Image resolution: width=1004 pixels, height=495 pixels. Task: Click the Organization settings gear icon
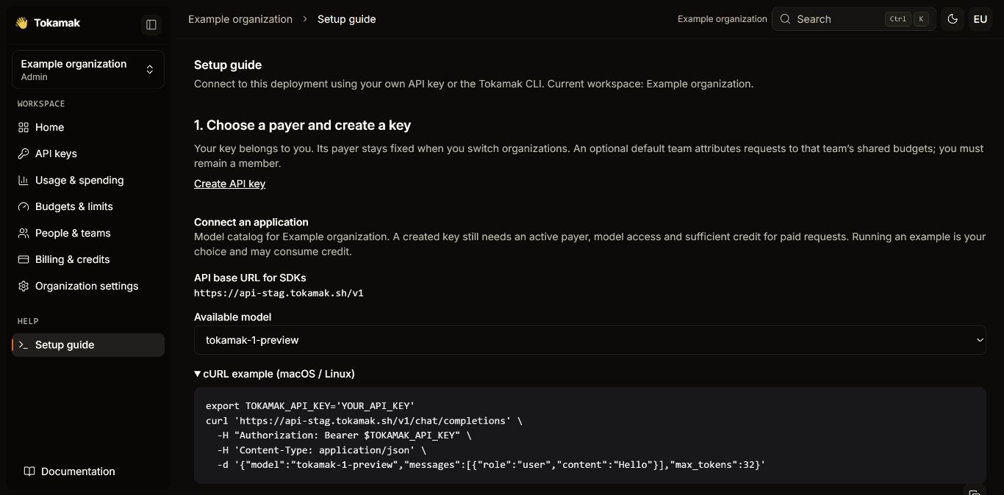click(x=24, y=286)
